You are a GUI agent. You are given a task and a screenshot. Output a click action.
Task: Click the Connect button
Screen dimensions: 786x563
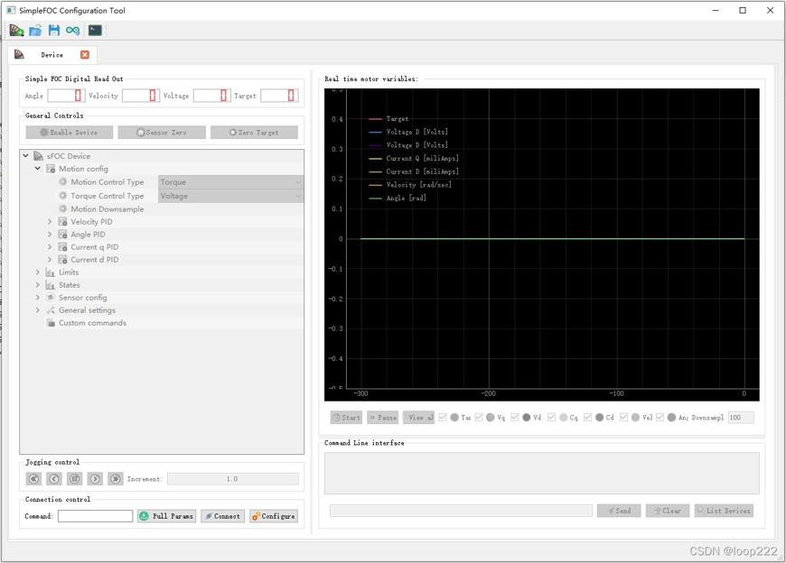click(x=222, y=516)
